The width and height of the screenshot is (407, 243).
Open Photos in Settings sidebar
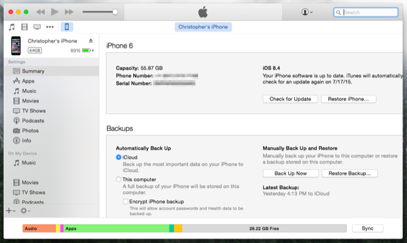[x=51, y=131]
